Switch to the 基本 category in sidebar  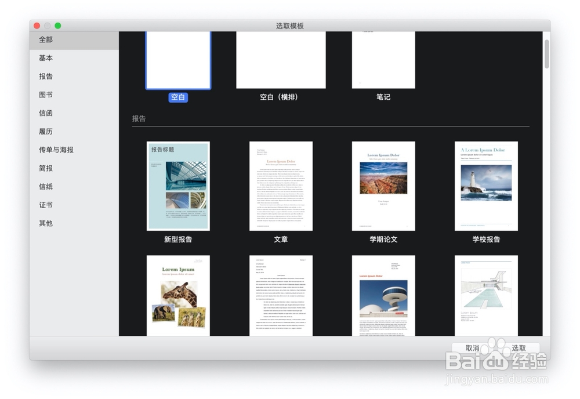click(46, 58)
